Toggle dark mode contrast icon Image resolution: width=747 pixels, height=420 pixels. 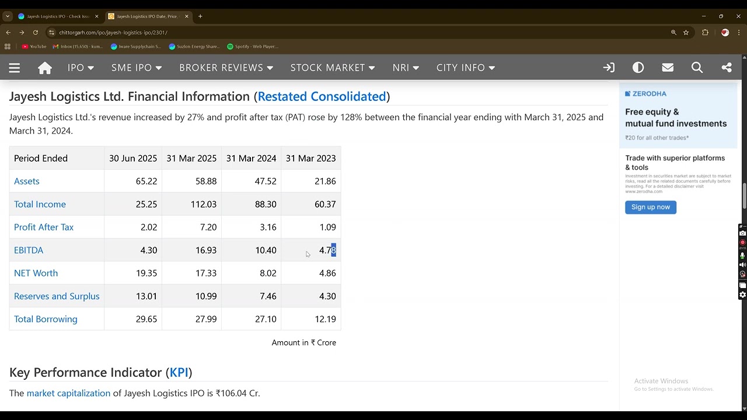[638, 68]
